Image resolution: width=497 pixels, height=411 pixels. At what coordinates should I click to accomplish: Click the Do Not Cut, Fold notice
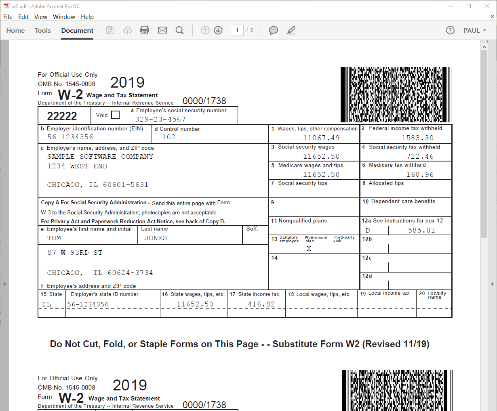[x=240, y=344]
